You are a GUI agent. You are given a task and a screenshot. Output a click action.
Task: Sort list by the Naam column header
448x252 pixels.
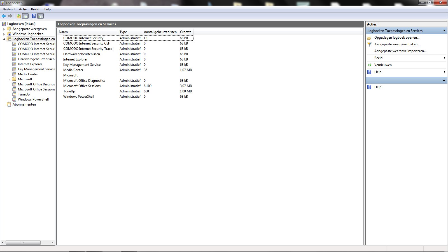point(88,32)
